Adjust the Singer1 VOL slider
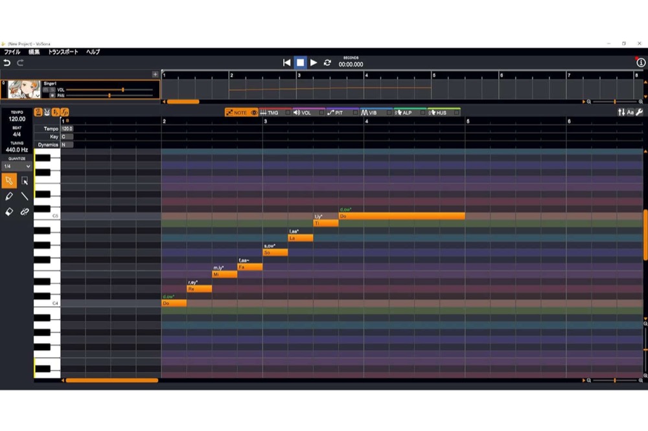The image size is (648, 431). pos(122,90)
